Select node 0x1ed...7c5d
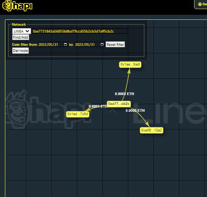Screen dimensions: 207x197 tap(77, 114)
